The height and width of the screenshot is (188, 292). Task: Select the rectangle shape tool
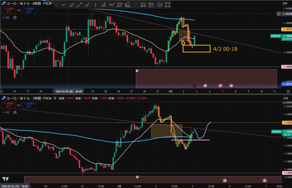tap(167, 5)
